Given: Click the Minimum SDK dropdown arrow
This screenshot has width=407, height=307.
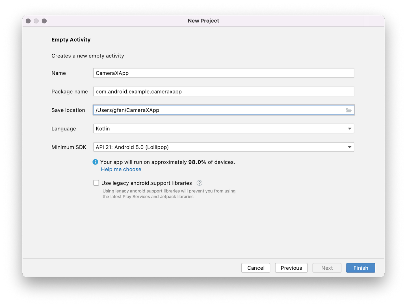Looking at the screenshot, I should (x=350, y=147).
